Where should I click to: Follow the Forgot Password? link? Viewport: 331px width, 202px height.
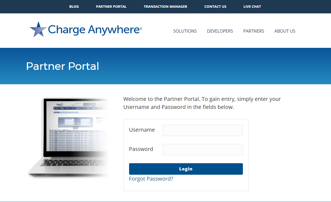(x=151, y=179)
